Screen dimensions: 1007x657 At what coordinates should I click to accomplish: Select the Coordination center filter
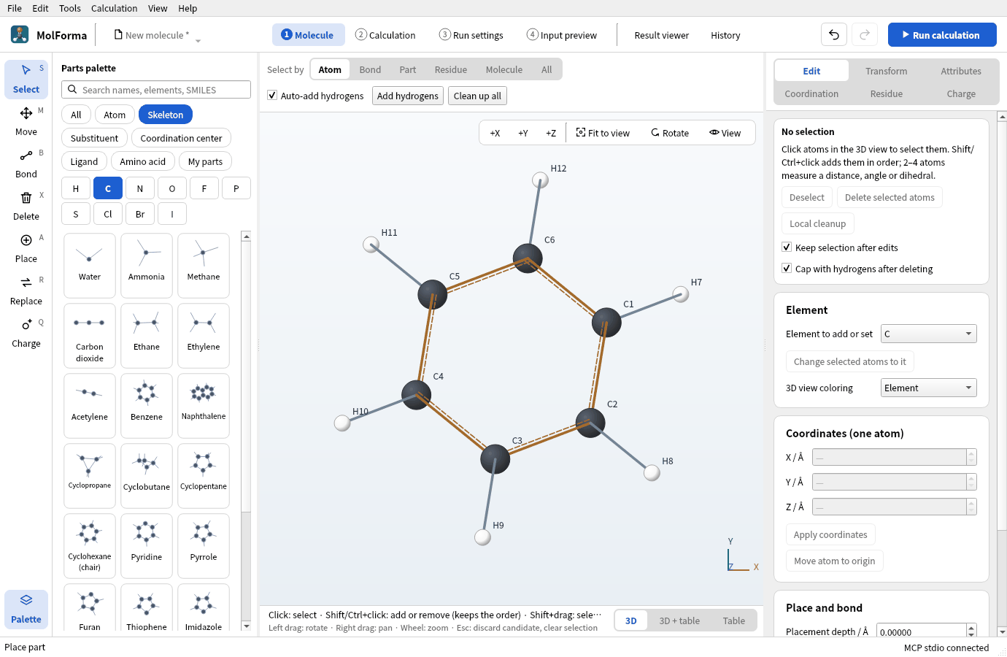(x=182, y=138)
